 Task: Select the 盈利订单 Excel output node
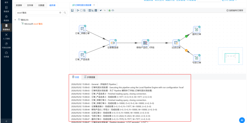coord(197,29)
